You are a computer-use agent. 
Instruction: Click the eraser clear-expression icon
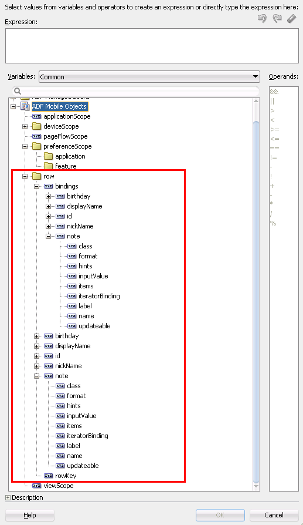point(292,18)
